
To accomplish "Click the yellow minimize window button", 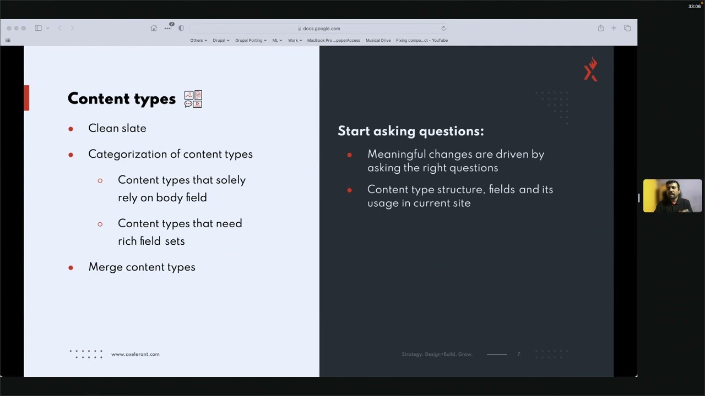I will [x=16, y=28].
